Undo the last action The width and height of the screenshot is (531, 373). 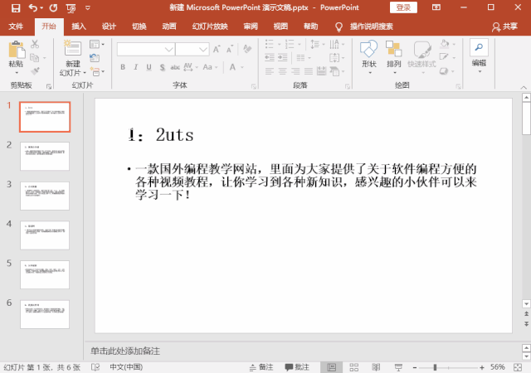tap(33, 7)
